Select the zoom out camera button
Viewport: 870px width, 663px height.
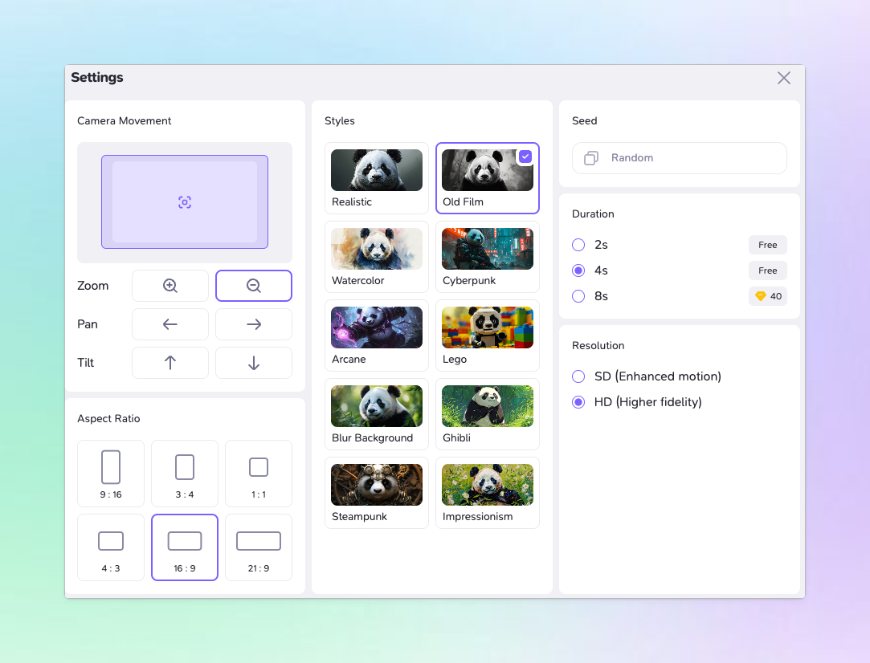point(254,286)
